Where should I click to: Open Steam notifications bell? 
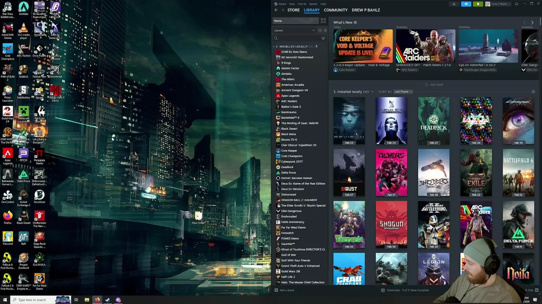coord(478,4)
